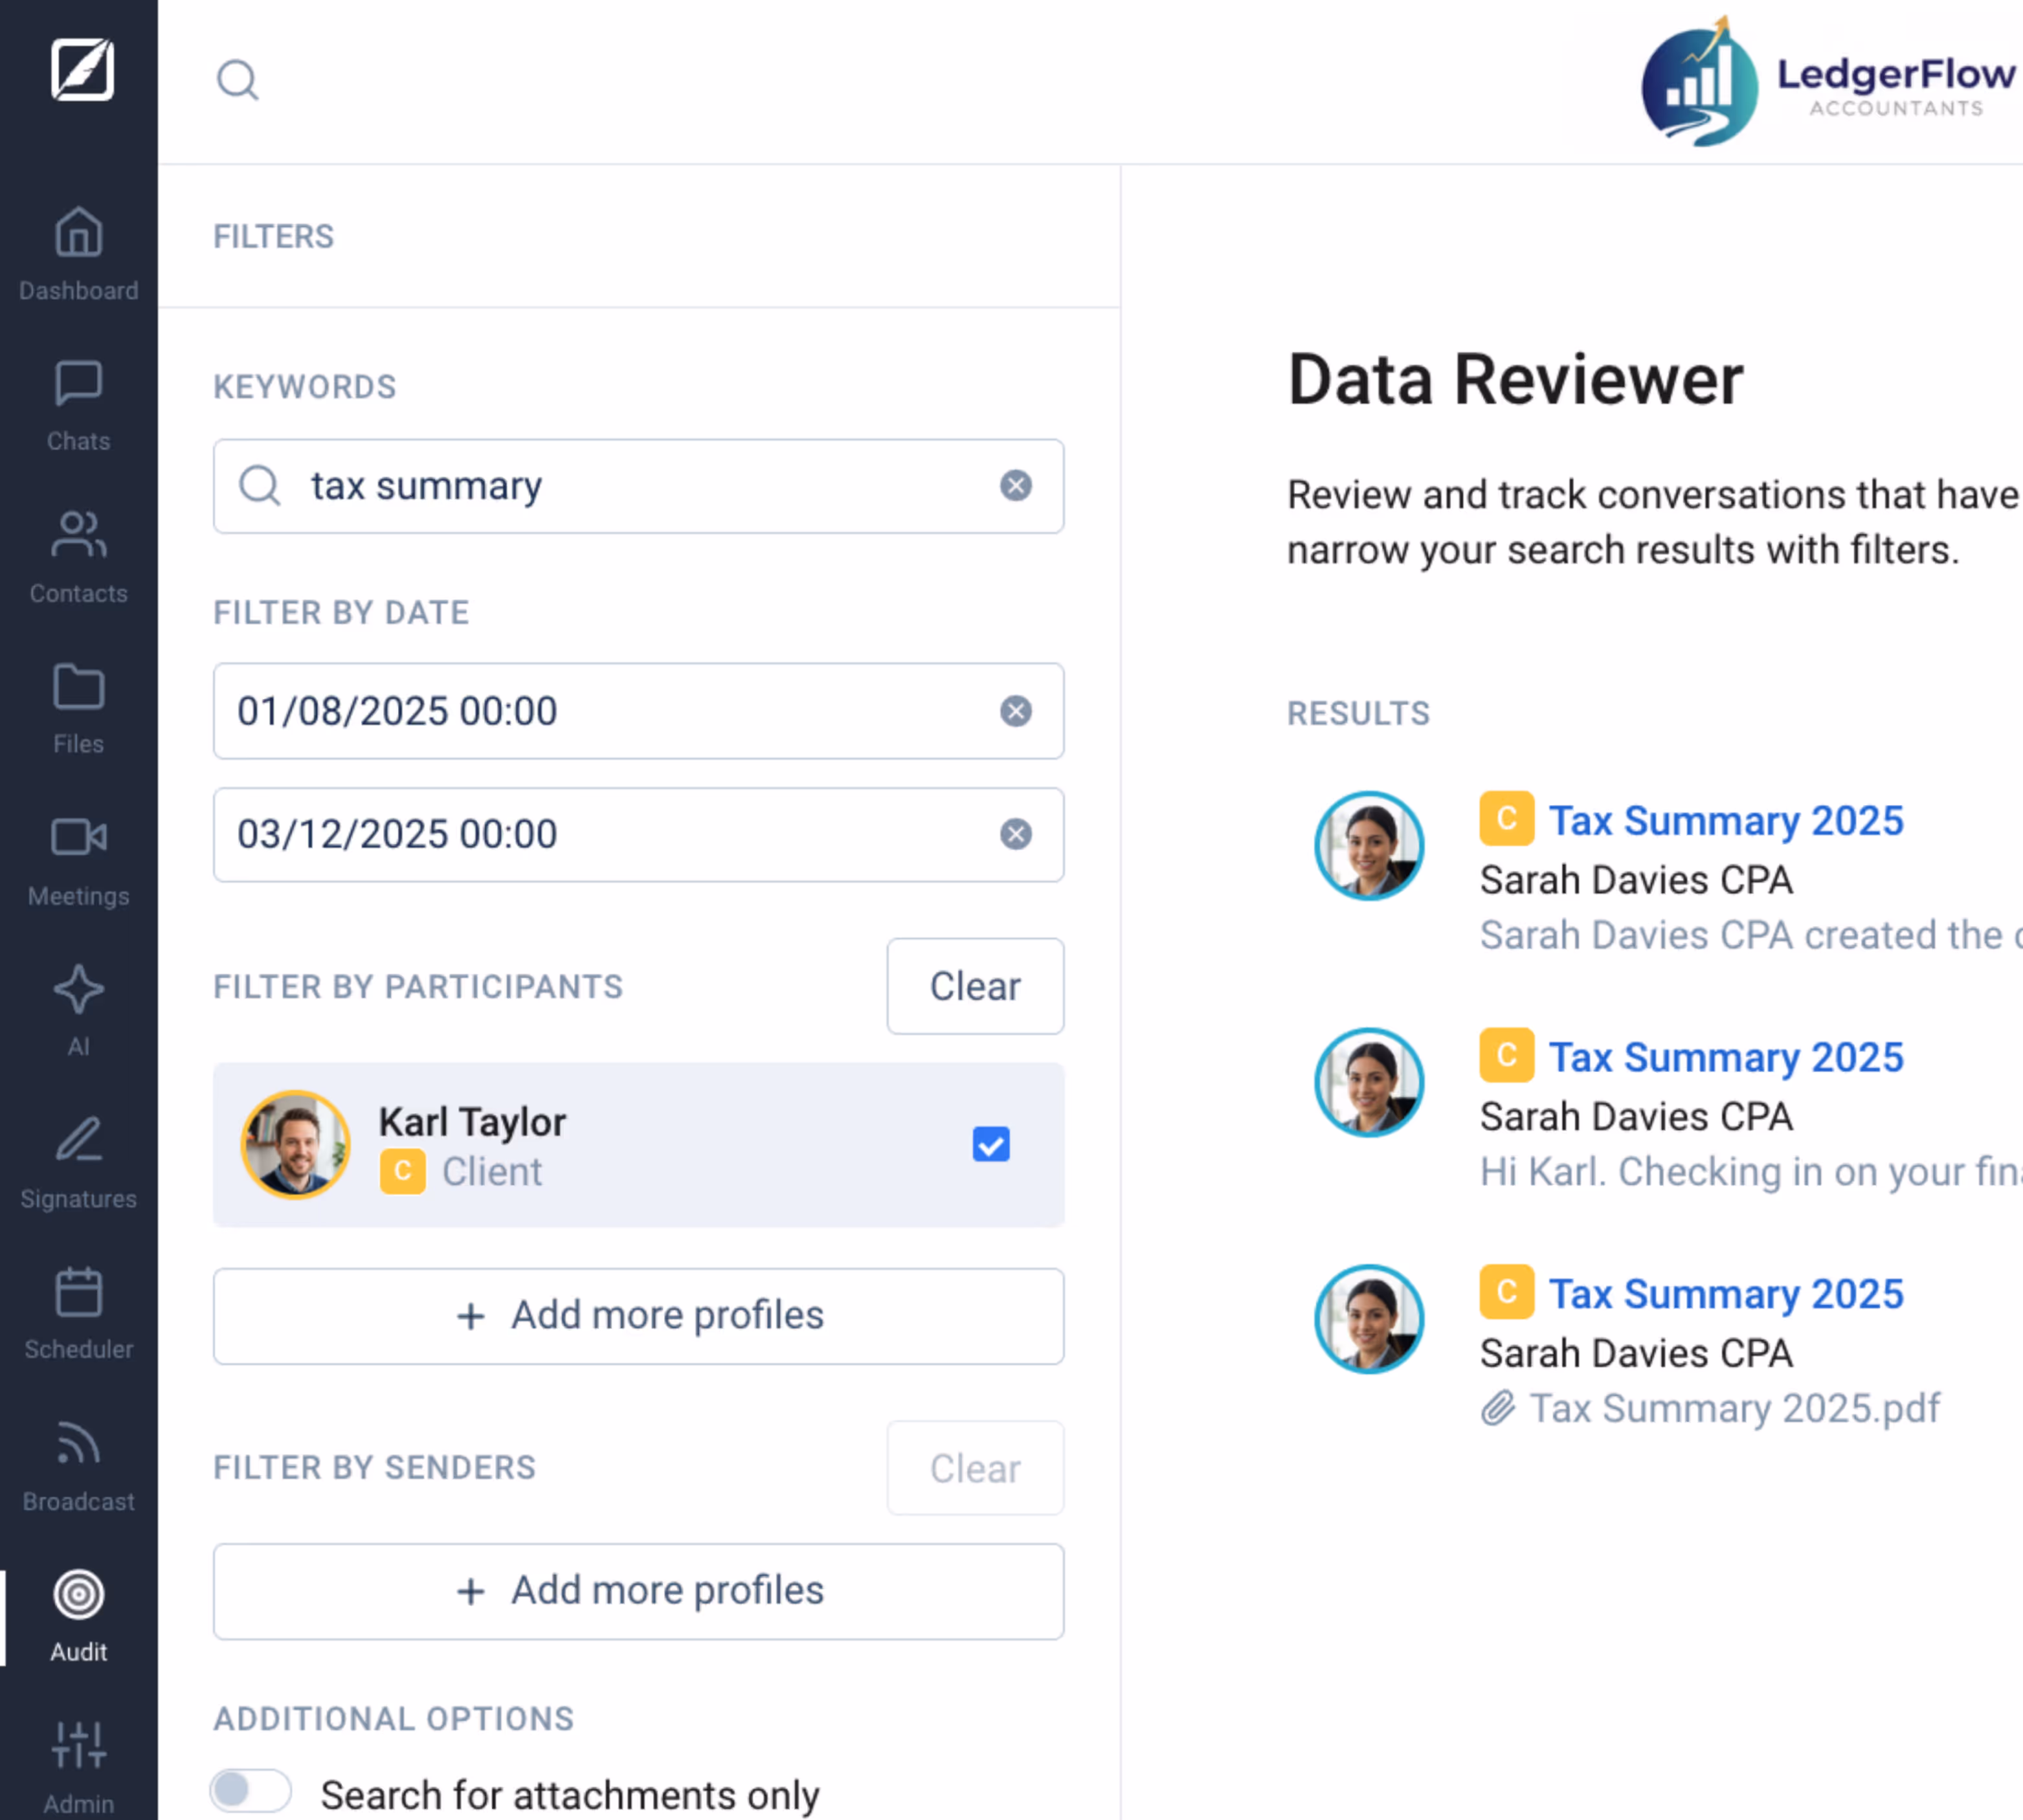
Task: Open Meetings from the sidebar
Action: click(78, 860)
